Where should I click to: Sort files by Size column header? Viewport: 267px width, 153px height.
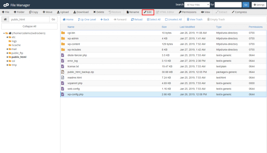point(164,27)
